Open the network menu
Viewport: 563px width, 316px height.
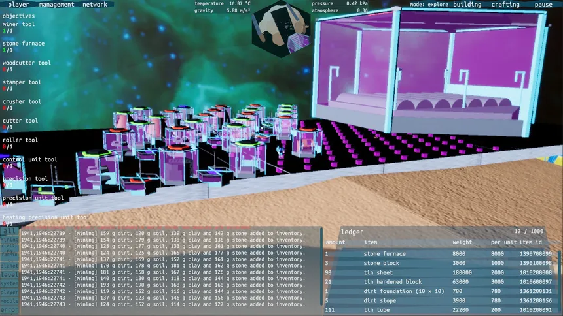tap(95, 5)
